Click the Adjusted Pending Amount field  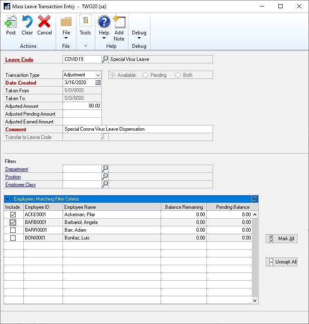82,114
